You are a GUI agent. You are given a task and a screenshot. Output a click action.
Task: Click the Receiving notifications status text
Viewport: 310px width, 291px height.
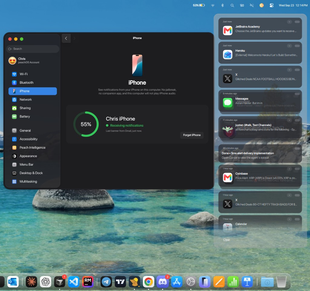pos(127,125)
